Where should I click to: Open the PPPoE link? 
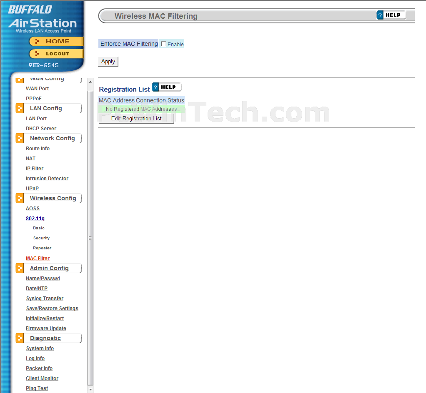(x=34, y=99)
